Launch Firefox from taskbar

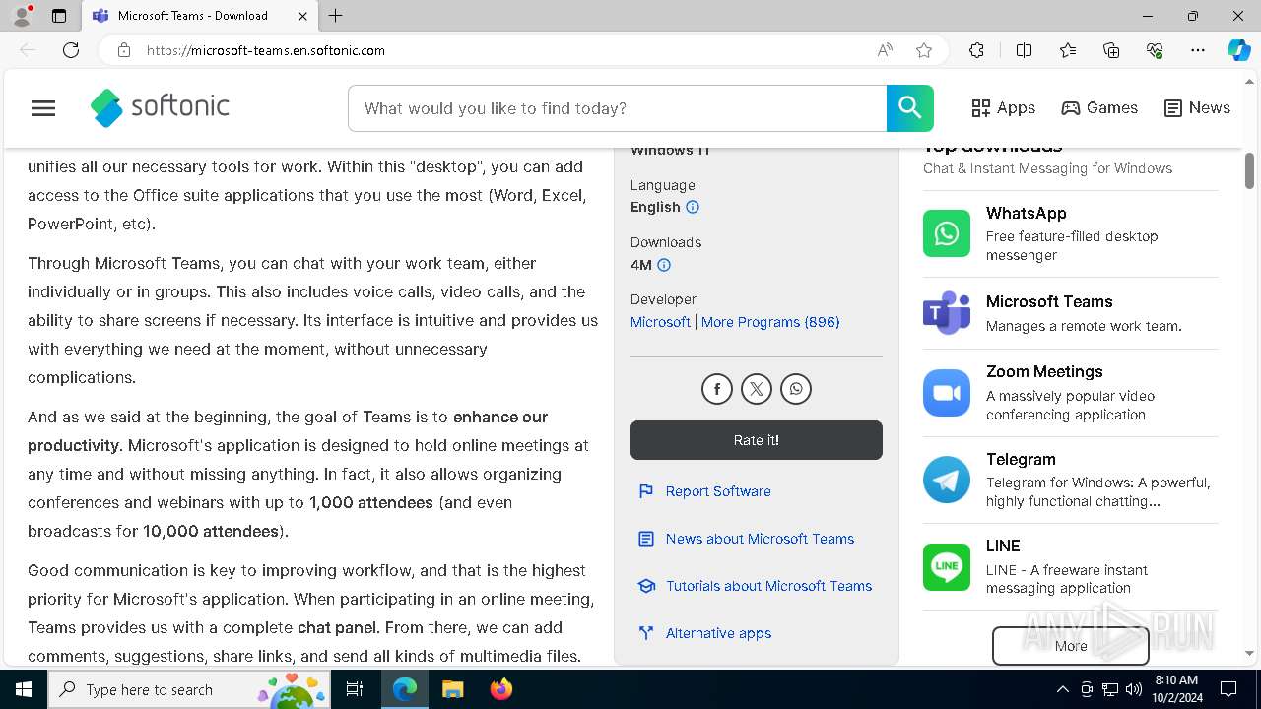point(501,689)
